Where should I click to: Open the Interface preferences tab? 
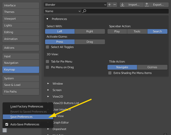21,5
